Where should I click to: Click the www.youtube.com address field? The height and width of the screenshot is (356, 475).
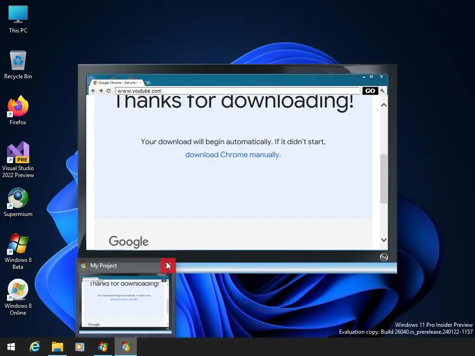tap(237, 91)
